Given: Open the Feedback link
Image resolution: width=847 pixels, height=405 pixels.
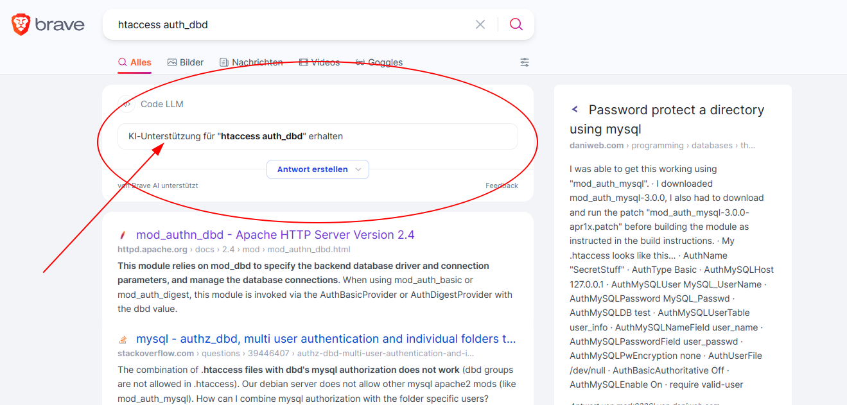Looking at the screenshot, I should tap(502, 185).
